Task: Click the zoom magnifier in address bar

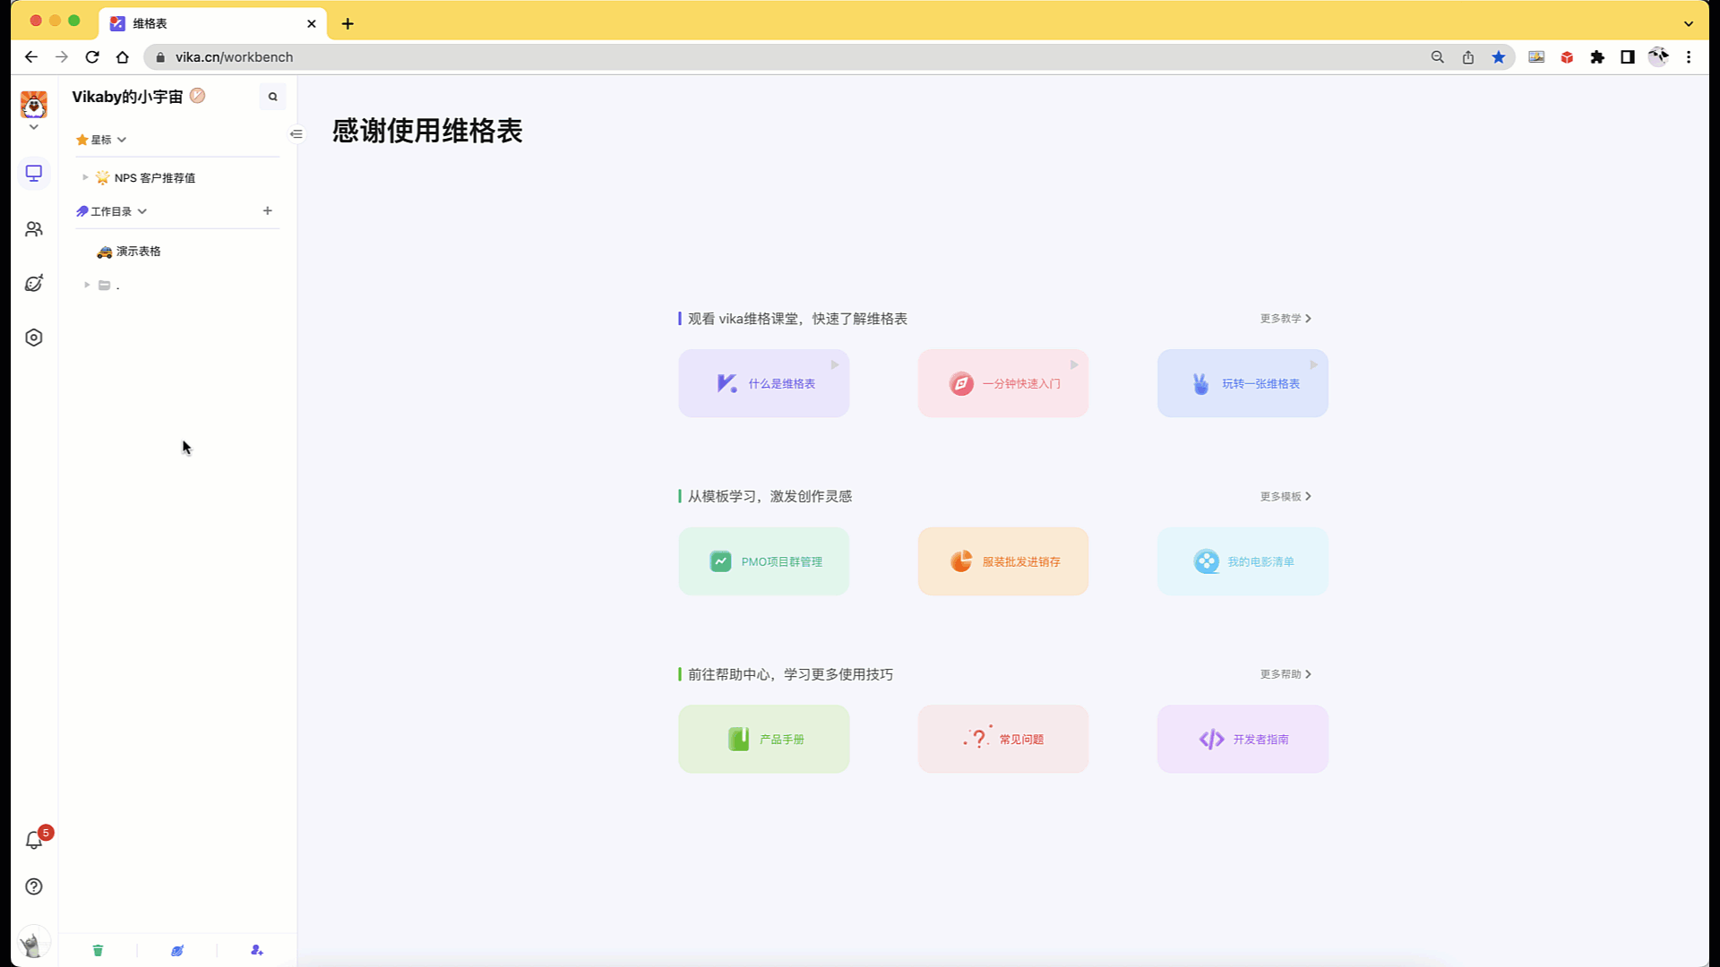Action: 1438,56
